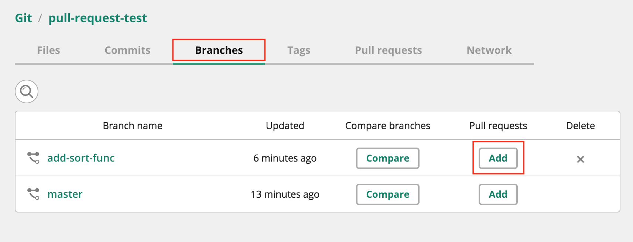Open the Commits tab
The width and height of the screenshot is (633, 242).
(127, 50)
